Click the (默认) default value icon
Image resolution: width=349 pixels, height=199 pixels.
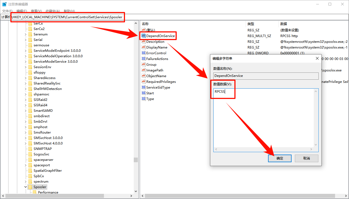coord(144,30)
